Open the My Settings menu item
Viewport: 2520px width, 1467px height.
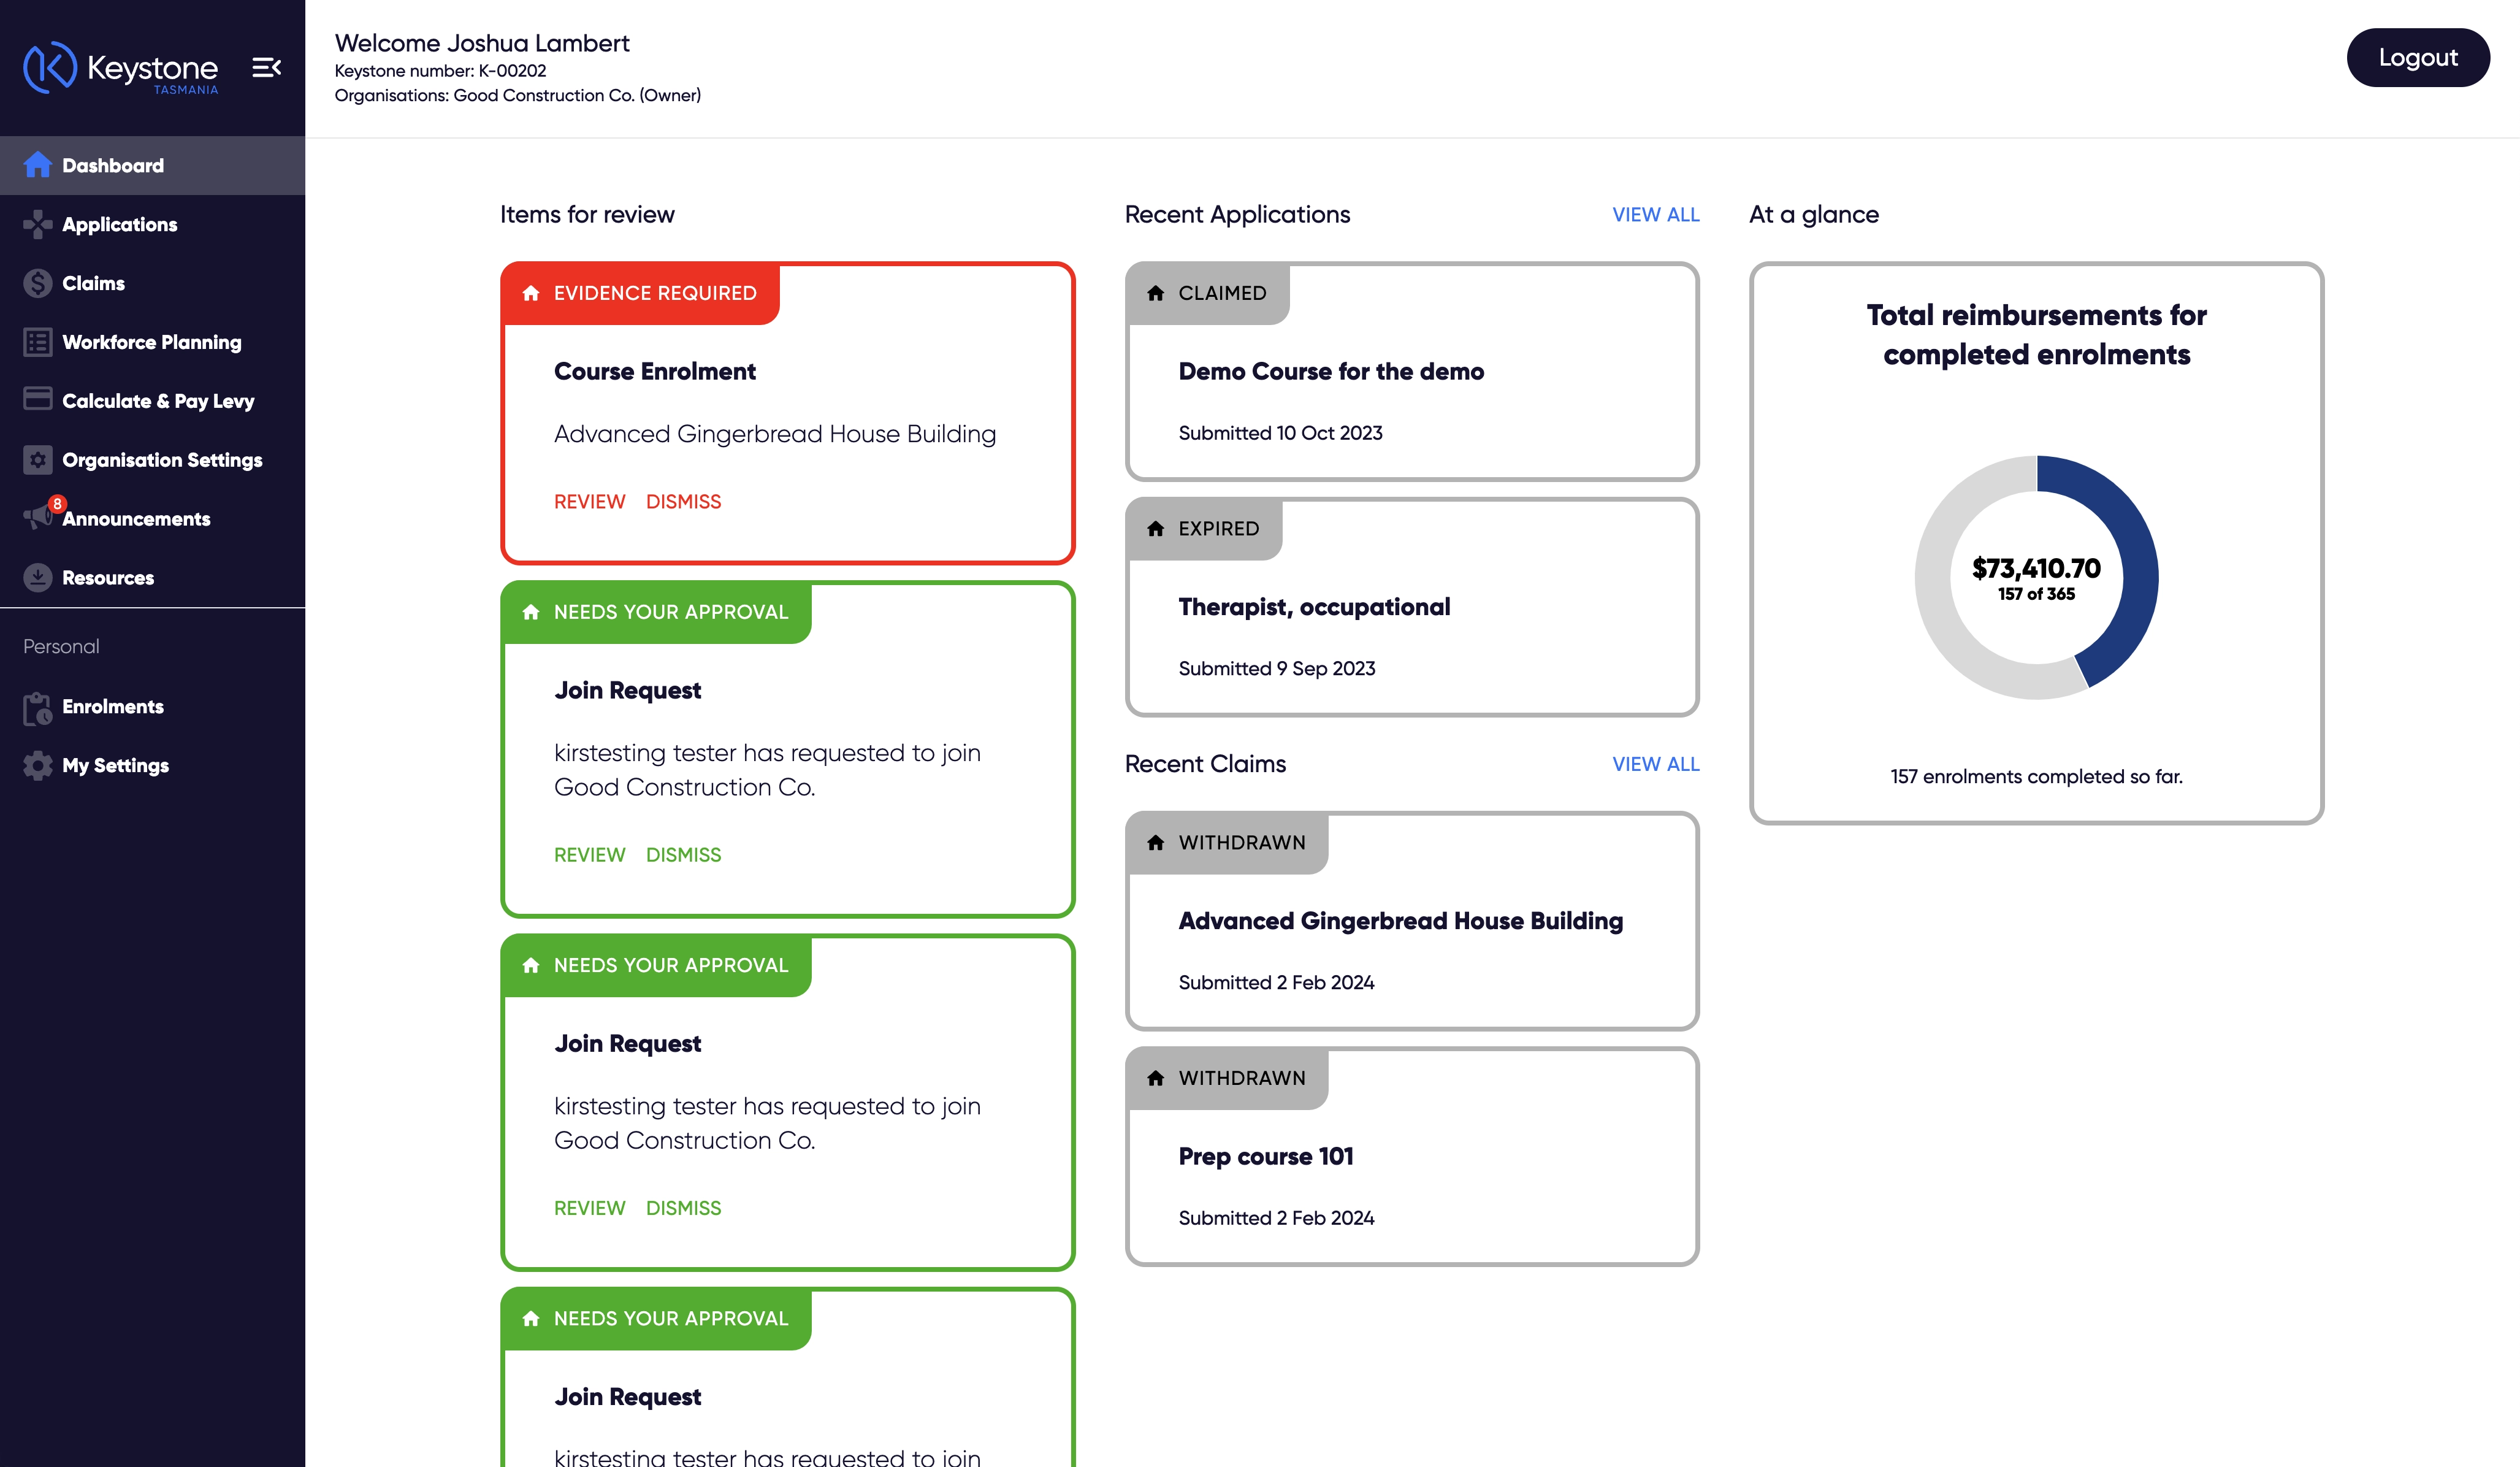coord(115,765)
